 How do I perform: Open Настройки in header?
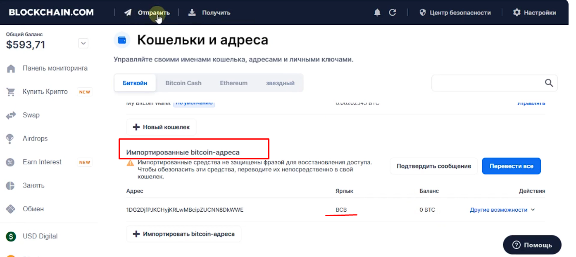coord(534,12)
